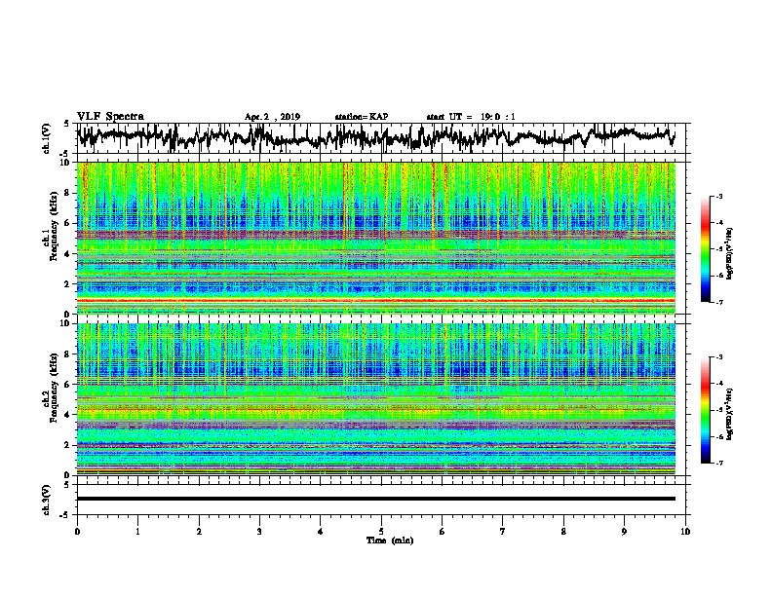Click tick label 10 on the Time axis
The height and width of the screenshot is (596, 772).
[x=685, y=532]
